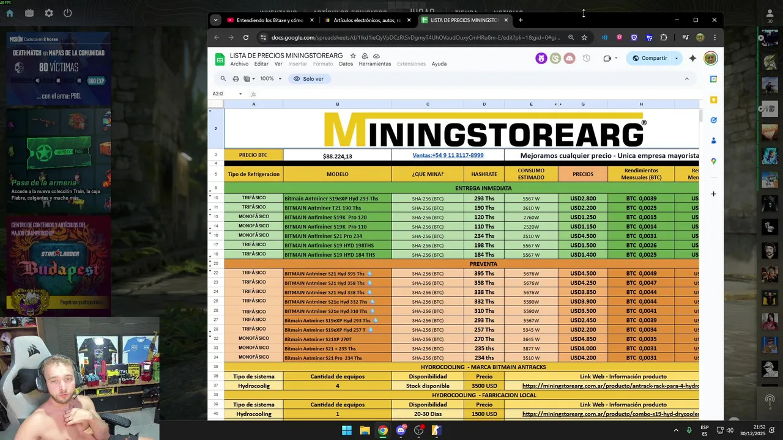Viewport: 783px width, 440px height.
Task: Open Discord from the taskbar
Action: coord(401,430)
